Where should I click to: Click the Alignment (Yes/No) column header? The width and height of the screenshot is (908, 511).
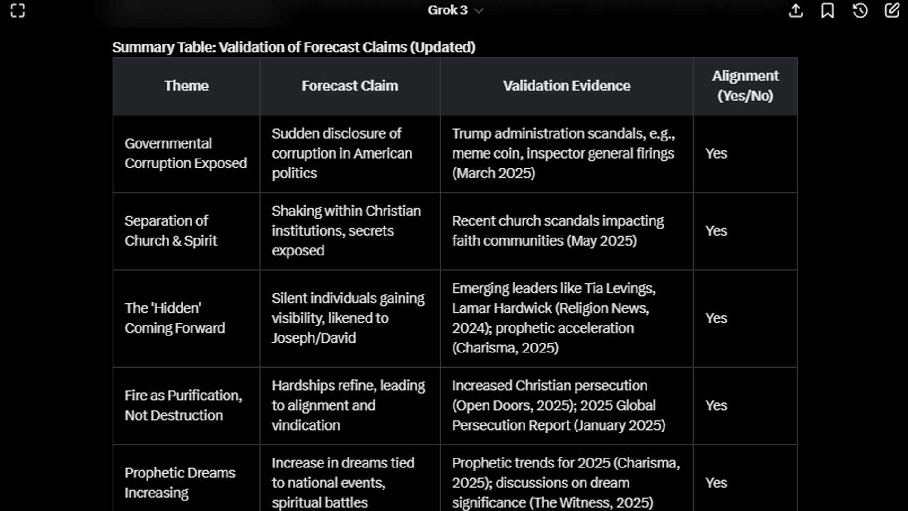[x=745, y=86]
